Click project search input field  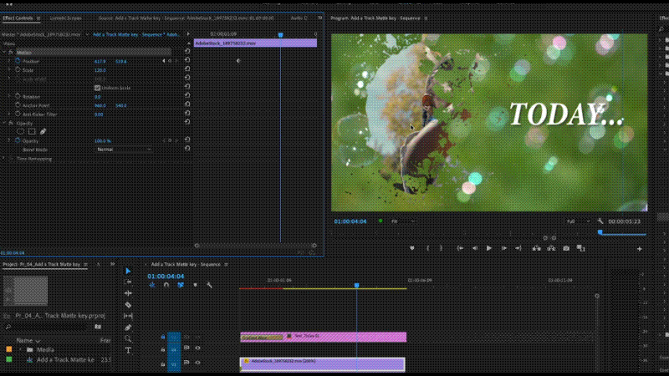click(47, 327)
